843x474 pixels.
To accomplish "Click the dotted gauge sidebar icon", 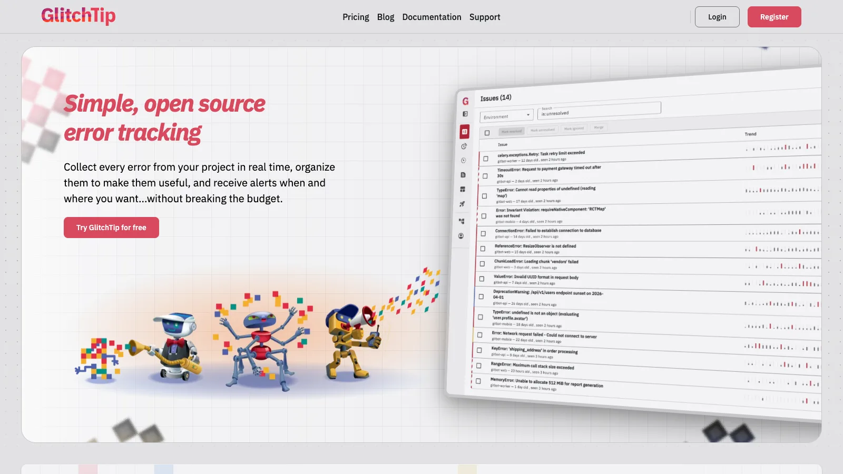I will click(464, 161).
